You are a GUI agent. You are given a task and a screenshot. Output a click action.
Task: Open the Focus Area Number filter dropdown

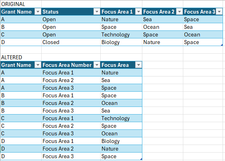coord(97,65)
